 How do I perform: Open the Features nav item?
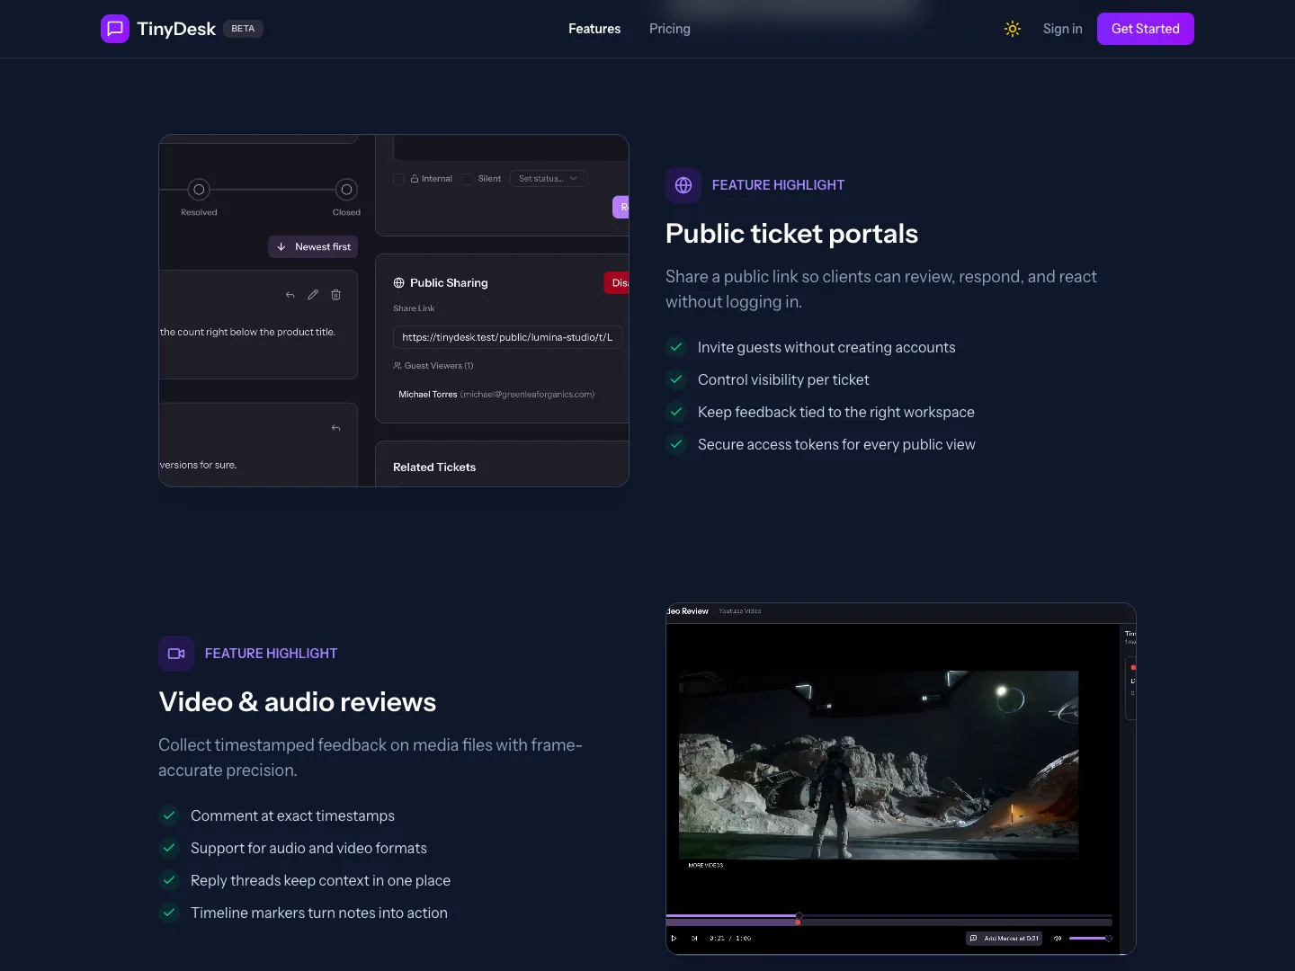click(x=594, y=29)
